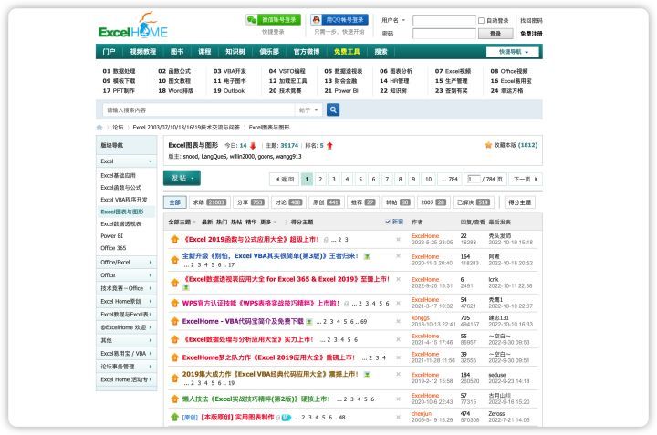Viewport: 657px width, 435px height.
Task: Click the 返回 back arrow button in the pager
Action: pos(285,179)
